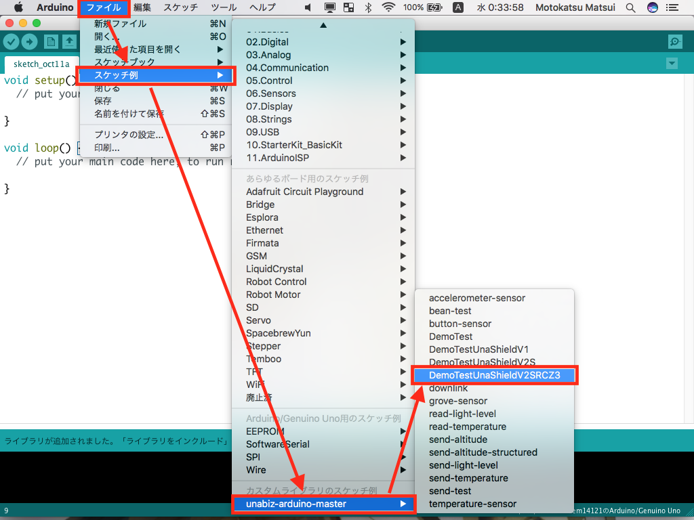This screenshot has width=694, height=520.
Task: Click the New sketch page icon
Action: 51,42
